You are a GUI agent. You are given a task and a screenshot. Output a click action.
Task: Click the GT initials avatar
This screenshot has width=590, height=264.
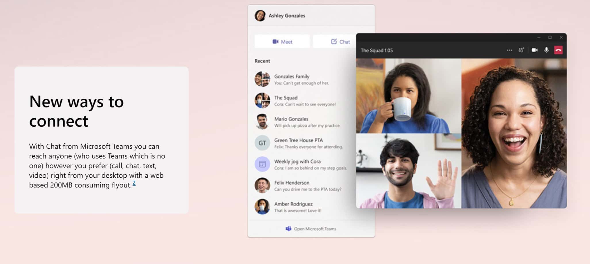click(262, 143)
